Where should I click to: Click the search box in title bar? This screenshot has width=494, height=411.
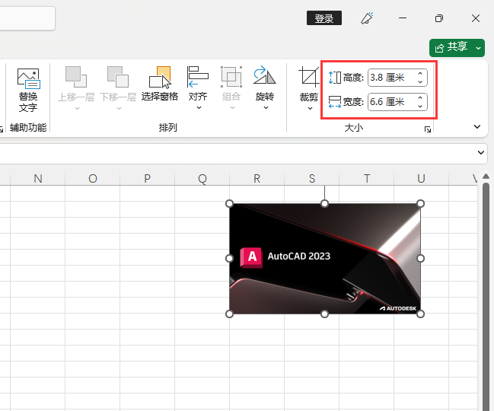(x=27, y=18)
